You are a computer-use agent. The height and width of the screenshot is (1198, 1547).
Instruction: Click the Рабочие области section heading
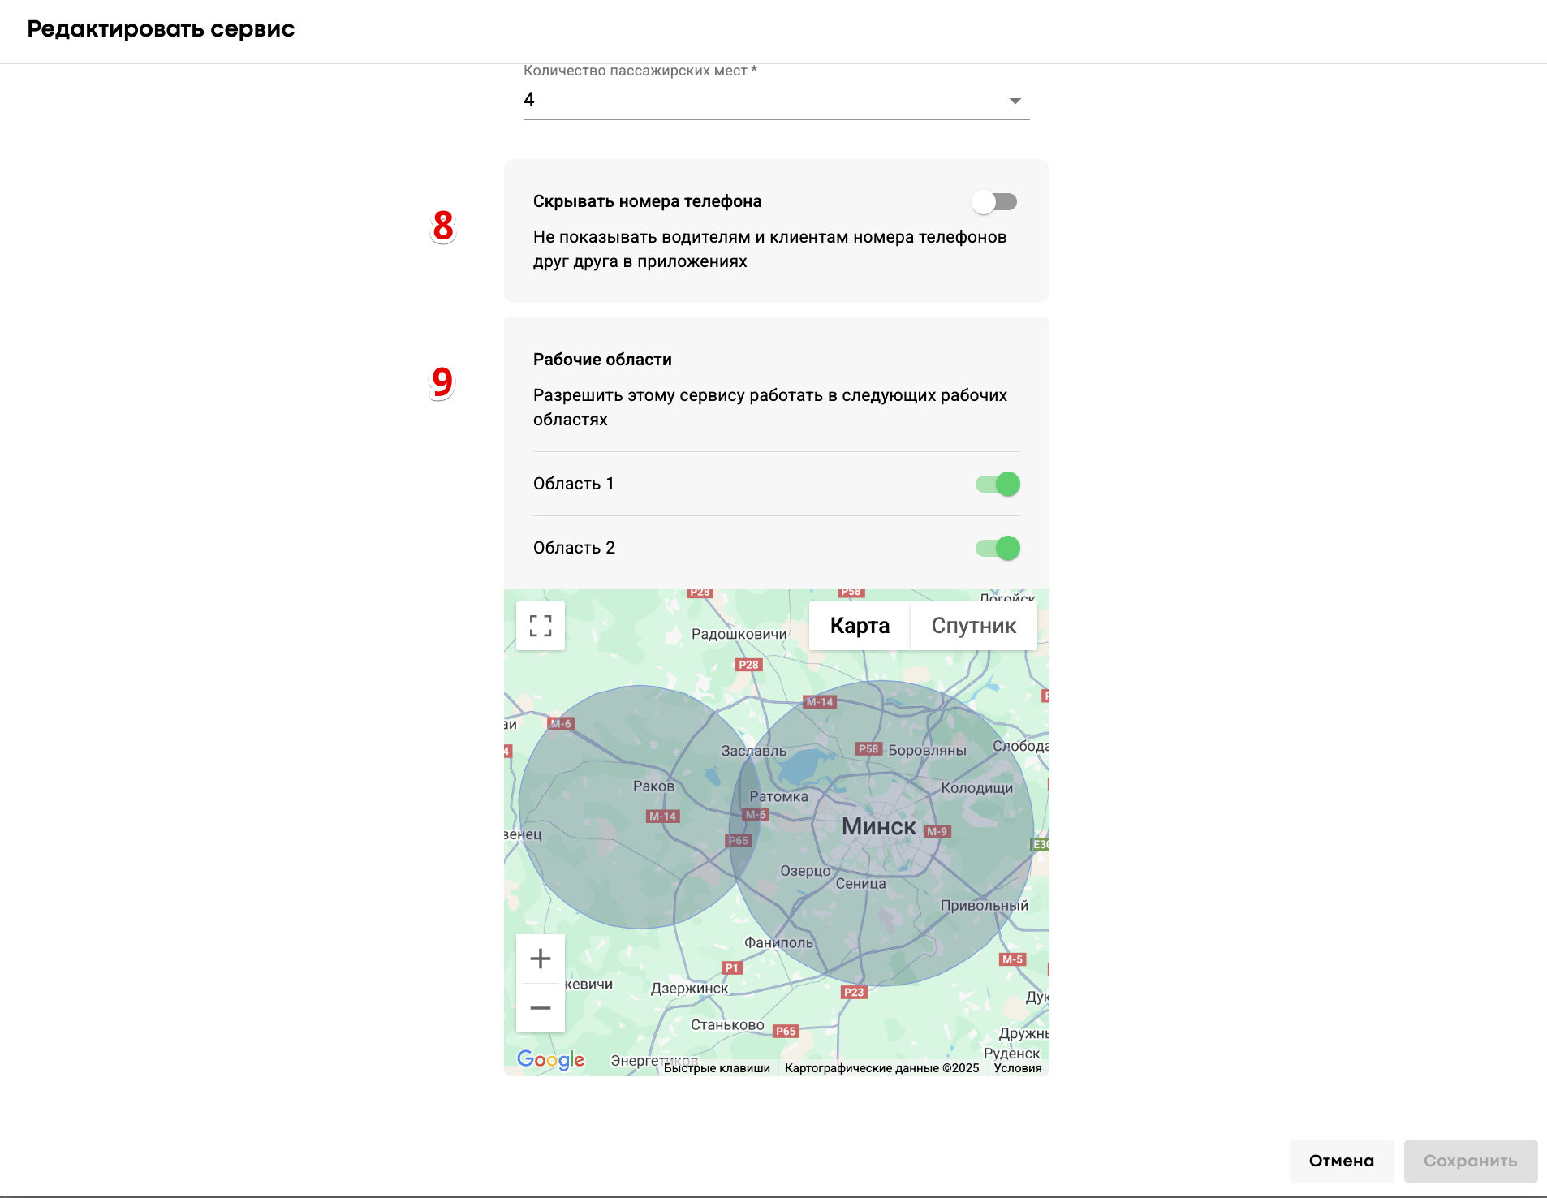click(602, 360)
